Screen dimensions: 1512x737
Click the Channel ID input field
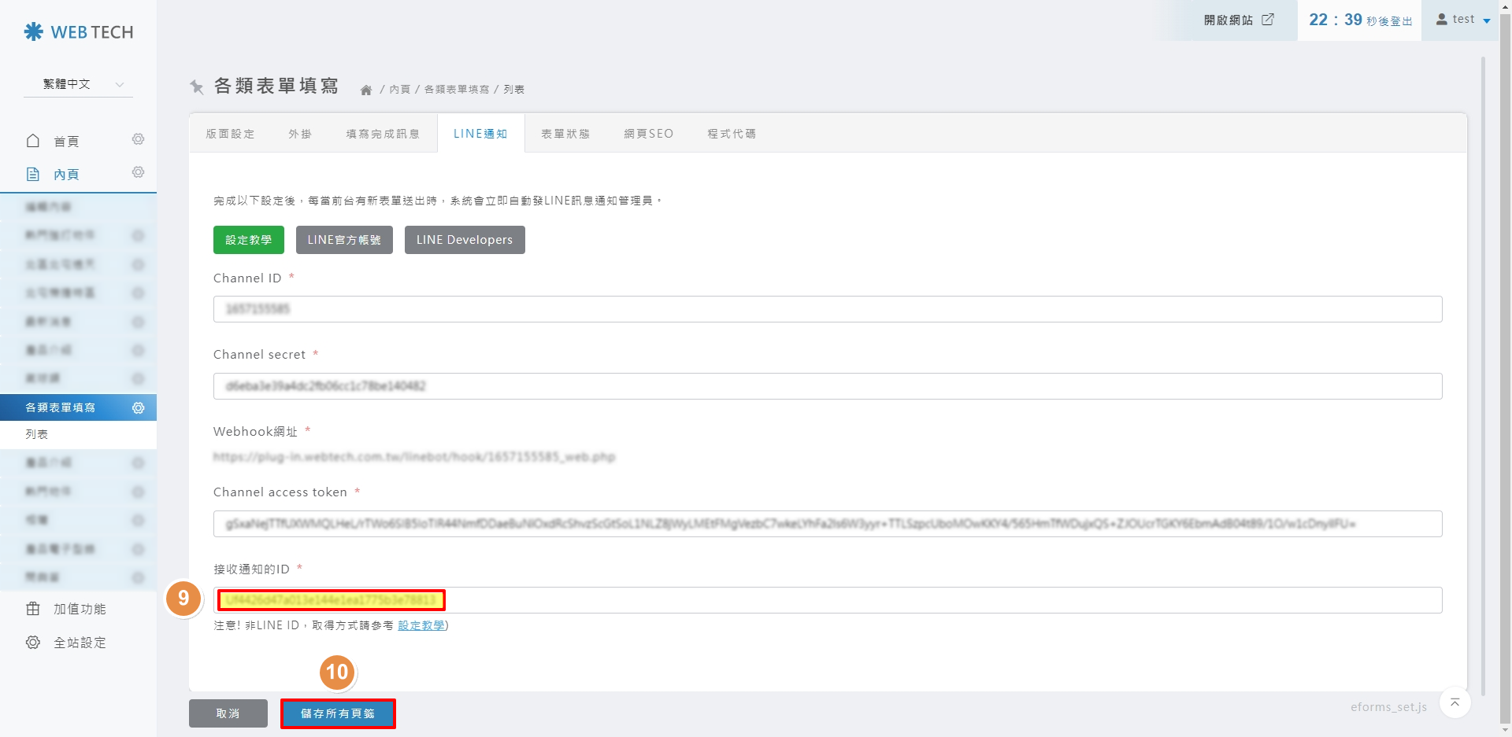coord(827,309)
